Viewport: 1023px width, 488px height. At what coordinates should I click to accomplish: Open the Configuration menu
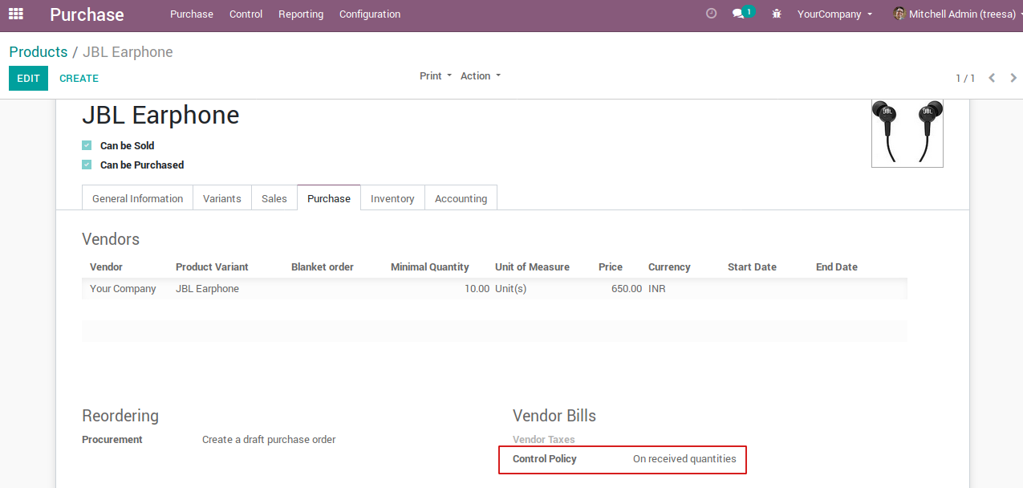click(370, 14)
